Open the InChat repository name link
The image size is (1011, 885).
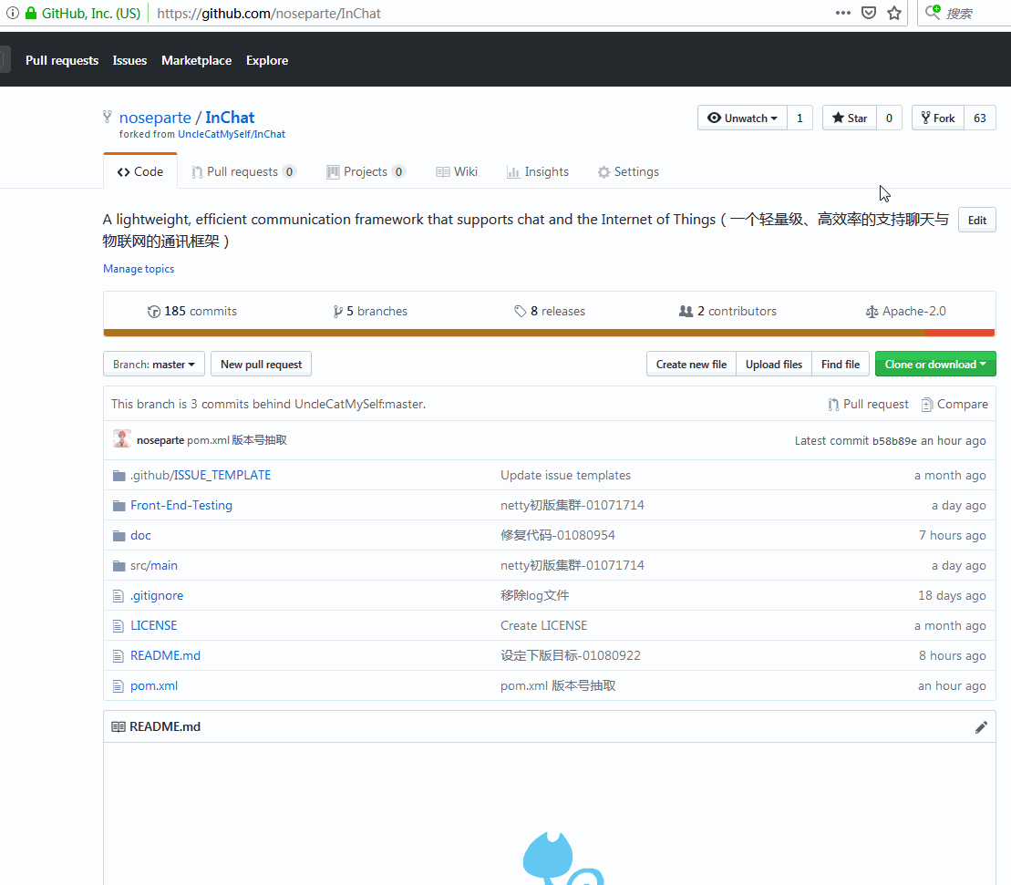pos(230,118)
